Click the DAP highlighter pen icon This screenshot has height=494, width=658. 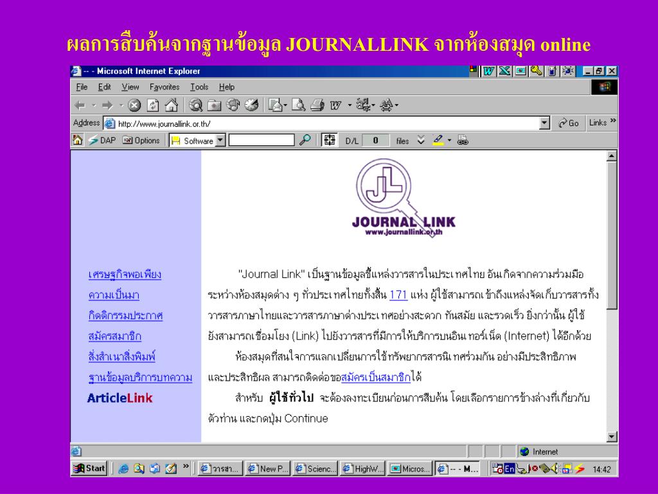[x=438, y=140]
